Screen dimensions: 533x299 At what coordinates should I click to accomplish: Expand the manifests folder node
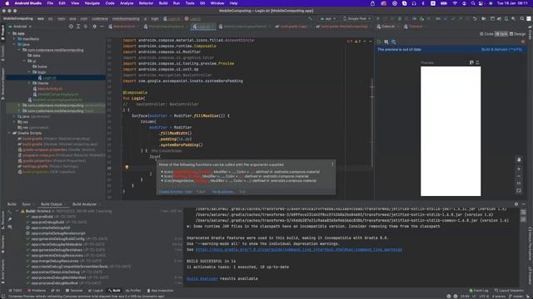(x=14, y=39)
